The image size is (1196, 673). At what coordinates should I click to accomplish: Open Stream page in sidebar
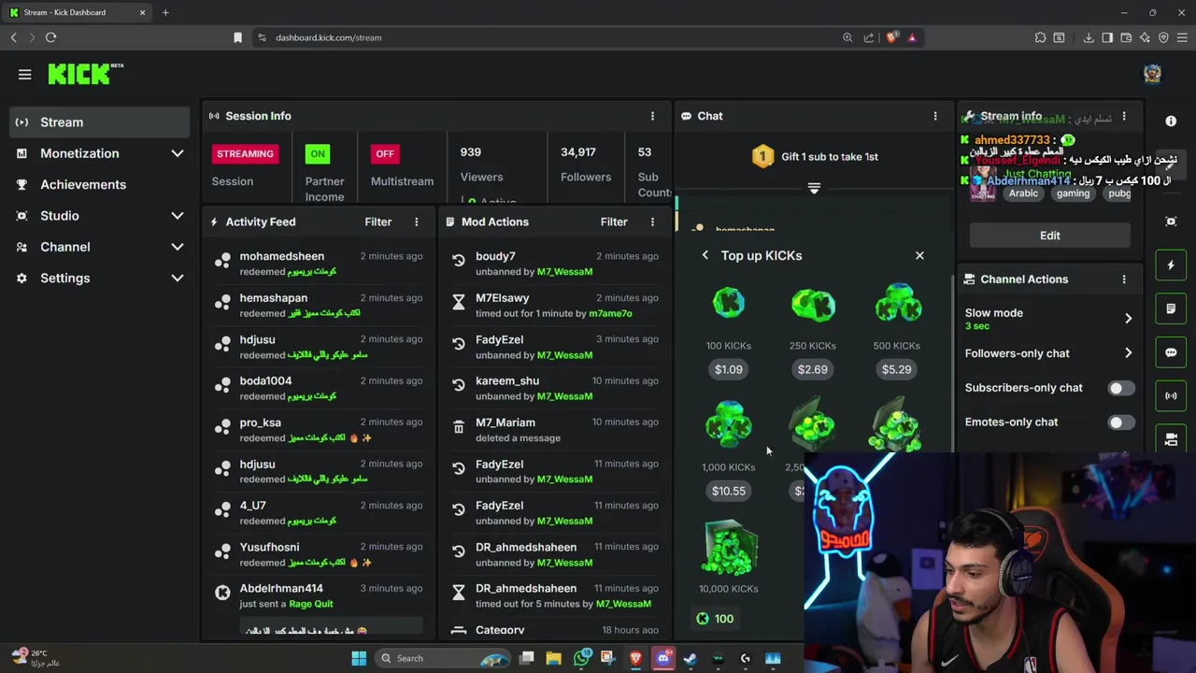click(100, 122)
